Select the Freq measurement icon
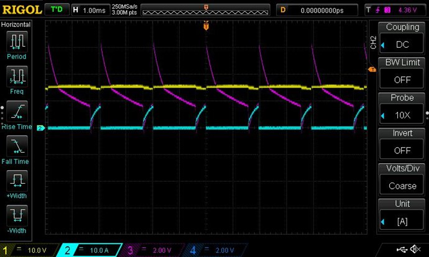The width and height of the screenshot is (429, 257). [17, 76]
